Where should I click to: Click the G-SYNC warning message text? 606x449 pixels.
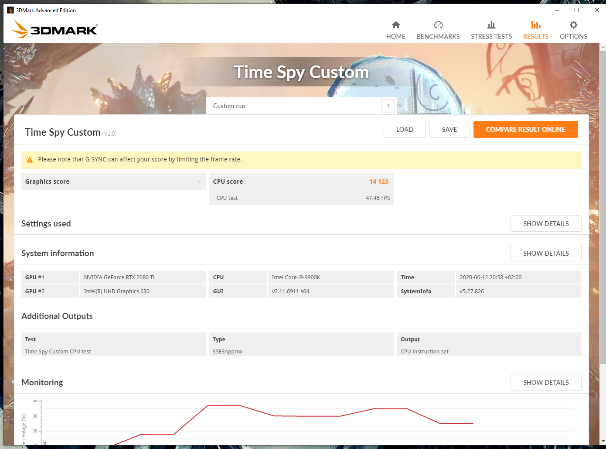pyautogui.click(x=140, y=159)
